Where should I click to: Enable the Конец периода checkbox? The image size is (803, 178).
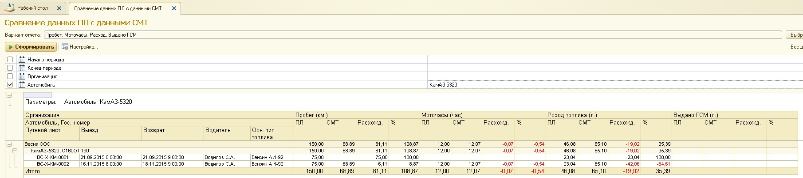click(10, 68)
